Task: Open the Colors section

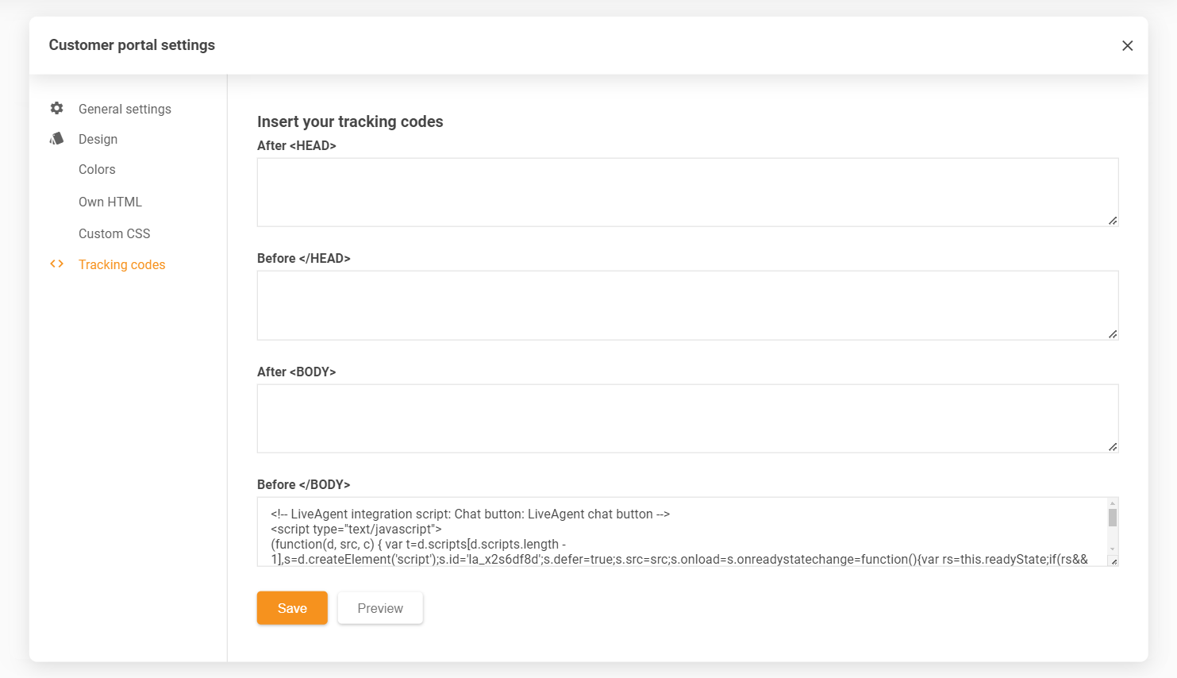Action: coord(97,169)
